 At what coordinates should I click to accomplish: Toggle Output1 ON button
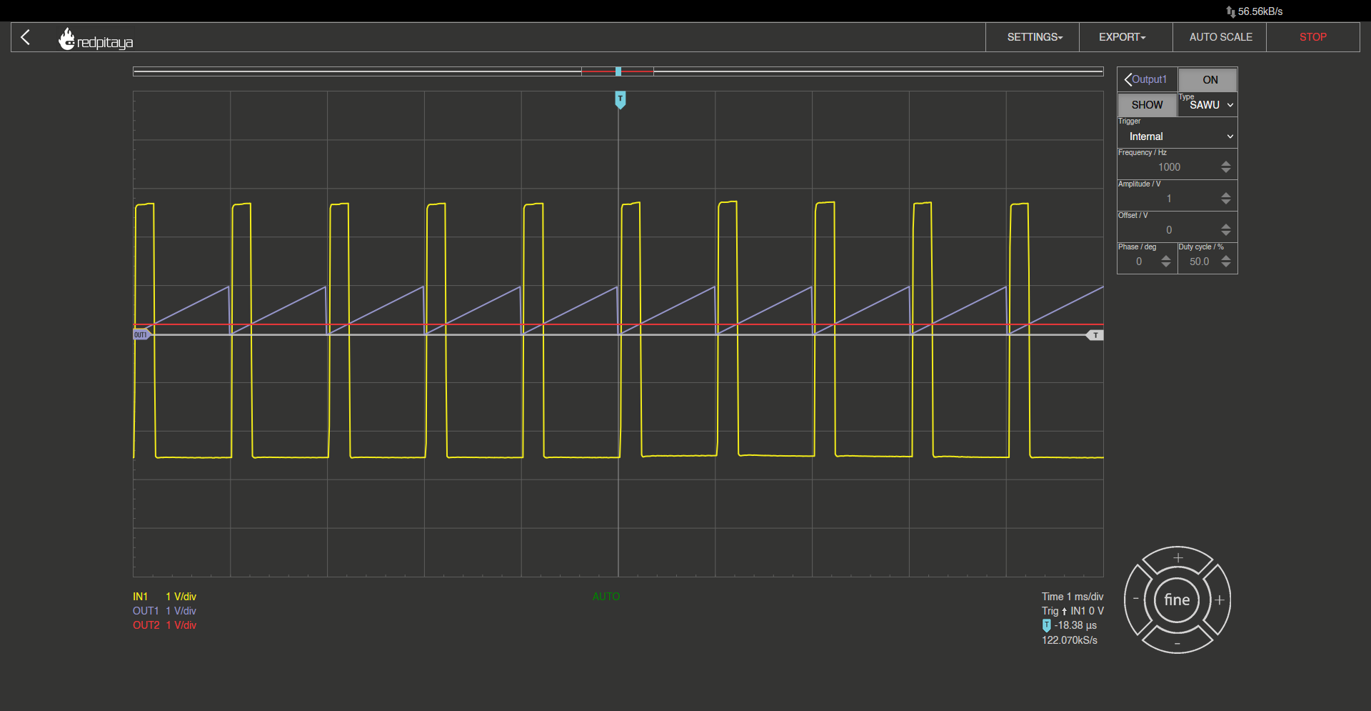[x=1207, y=80]
